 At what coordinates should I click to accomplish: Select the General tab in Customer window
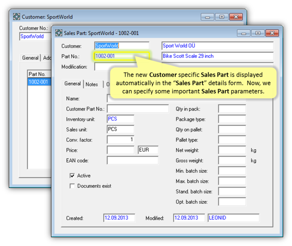point(30,58)
